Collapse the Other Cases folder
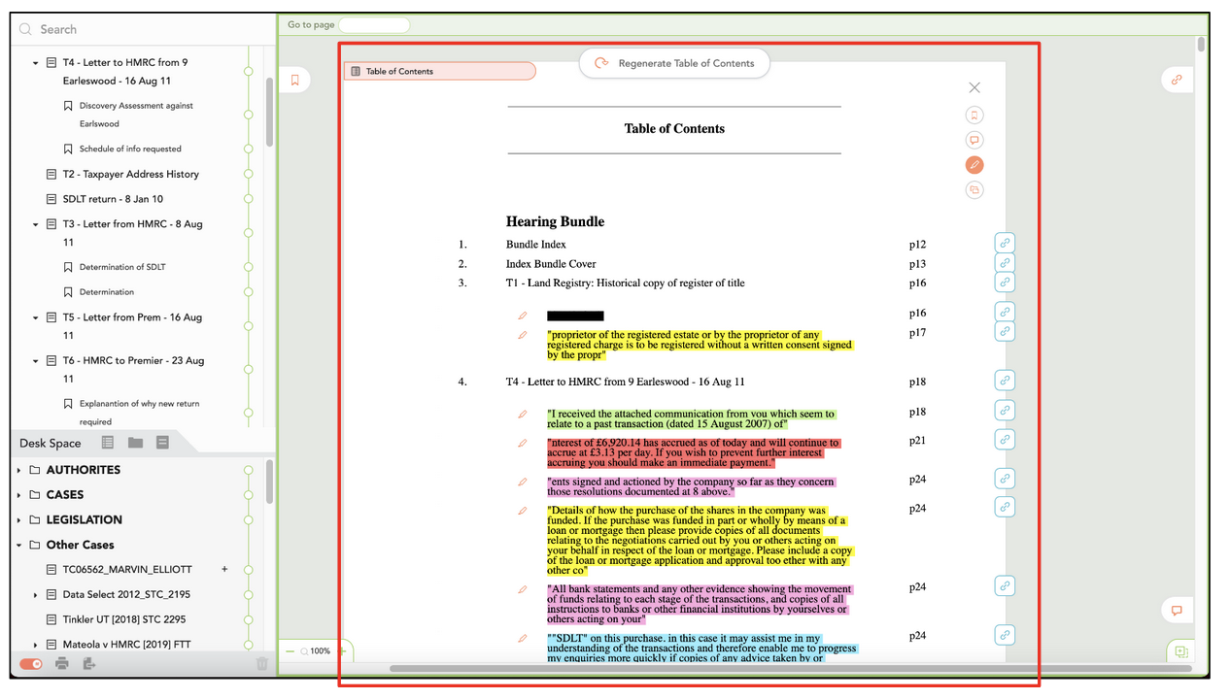 19,546
